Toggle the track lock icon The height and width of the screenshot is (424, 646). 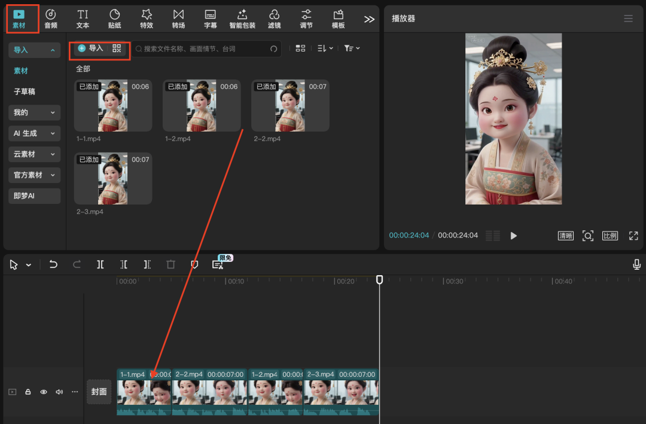coord(28,392)
